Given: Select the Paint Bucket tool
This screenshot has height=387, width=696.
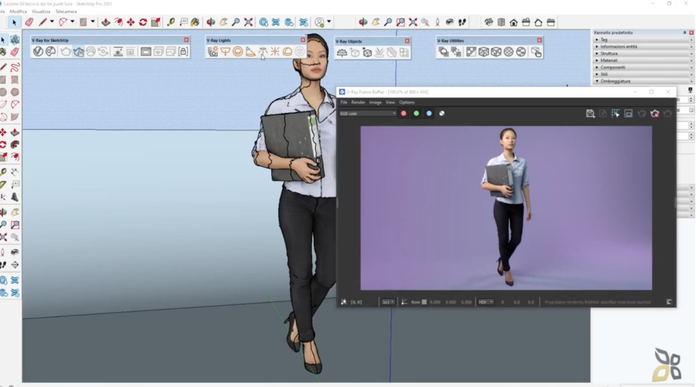Looking at the screenshot, I should pyautogui.click(x=195, y=22).
